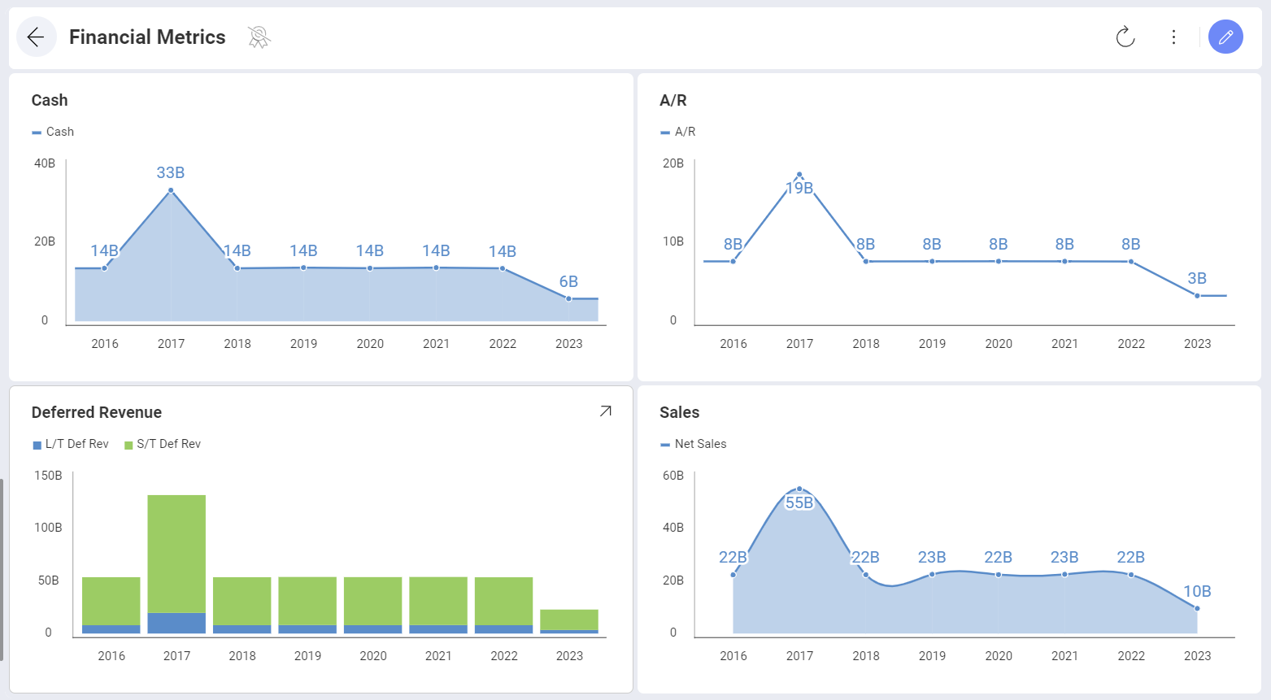Click the certification badge icon beside title
This screenshot has width=1271, height=700.
click(259, 37)
